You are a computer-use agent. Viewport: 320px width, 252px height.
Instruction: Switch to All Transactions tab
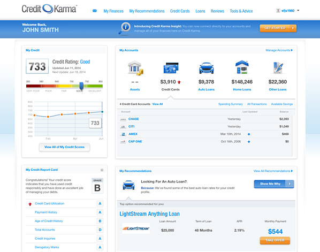(x=257, y=104)
